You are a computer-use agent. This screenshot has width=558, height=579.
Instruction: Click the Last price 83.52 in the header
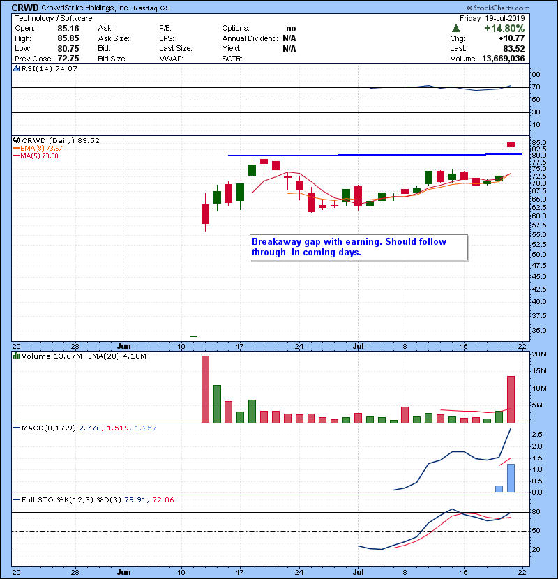(x=513, y=48)
